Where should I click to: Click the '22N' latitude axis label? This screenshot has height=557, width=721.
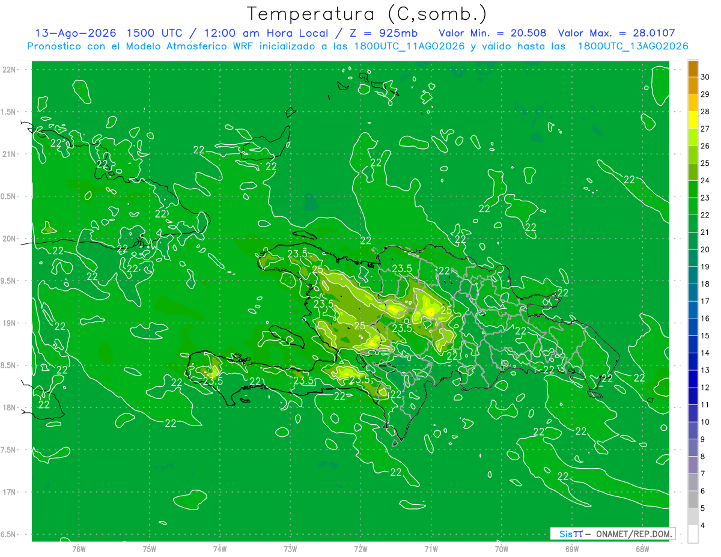[x=10, y=69]
